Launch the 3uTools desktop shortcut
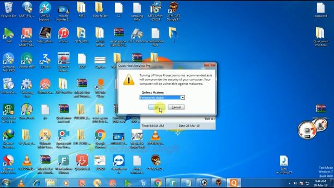This screenshot has height=188, width=334. pyautogui.click(x=45, y=61)
